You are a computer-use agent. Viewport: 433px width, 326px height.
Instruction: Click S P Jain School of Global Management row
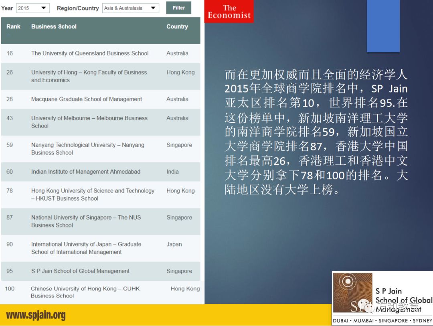click(x=101, y=271)
